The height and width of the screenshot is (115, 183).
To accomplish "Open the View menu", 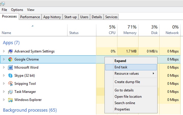I will (x=31, y=10).
